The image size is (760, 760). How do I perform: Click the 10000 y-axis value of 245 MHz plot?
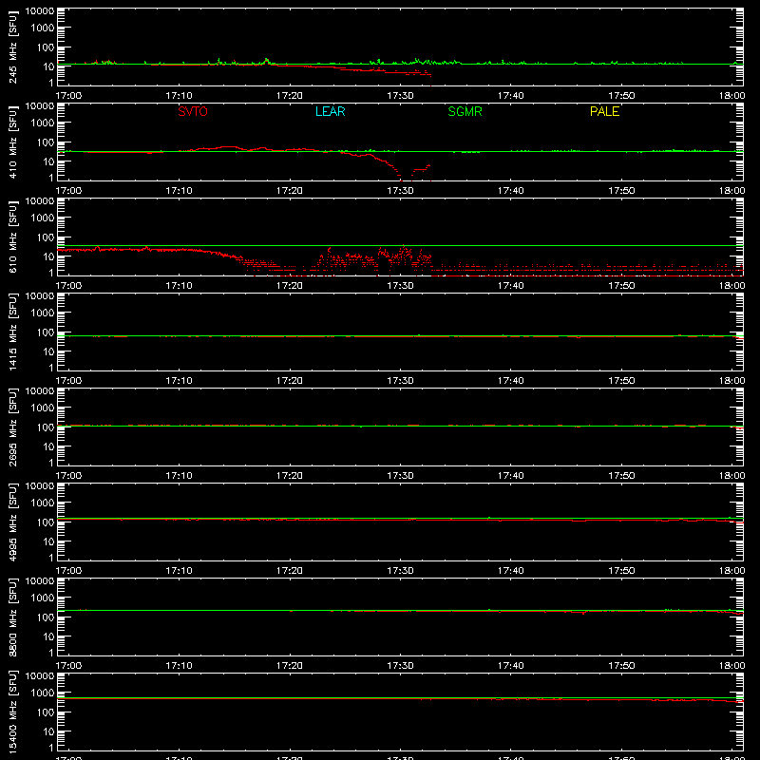(x=40, y=11)
